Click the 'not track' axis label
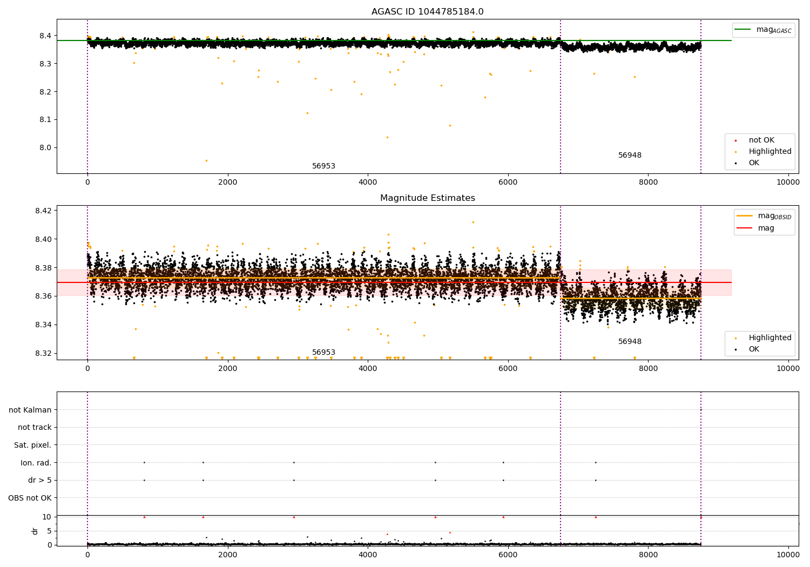Viewport: 810px width, 567px height. [35, 427]
